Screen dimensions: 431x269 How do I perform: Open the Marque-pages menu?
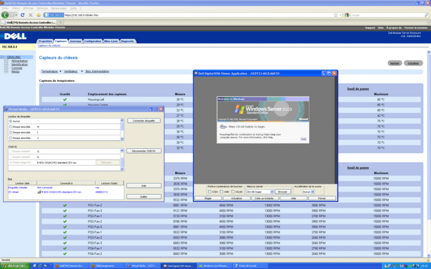click(x=59, y=8)
